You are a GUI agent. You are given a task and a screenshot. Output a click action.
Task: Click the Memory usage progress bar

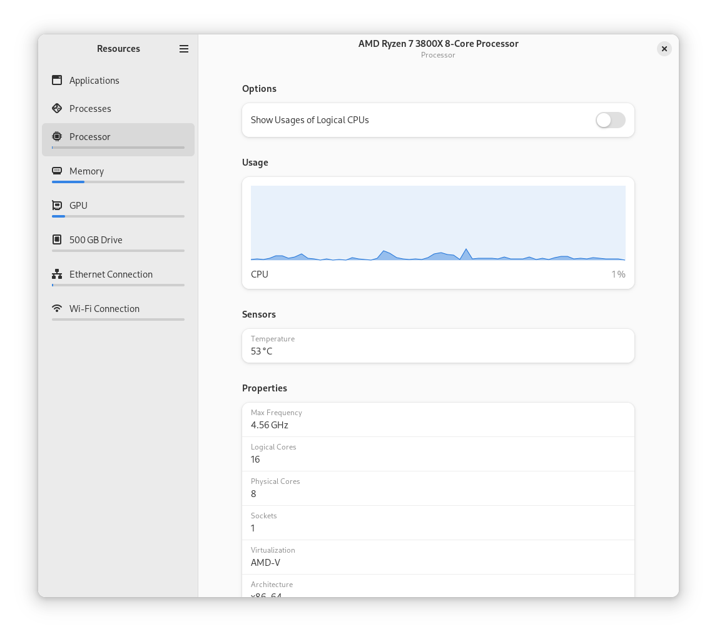coord(118,182)
